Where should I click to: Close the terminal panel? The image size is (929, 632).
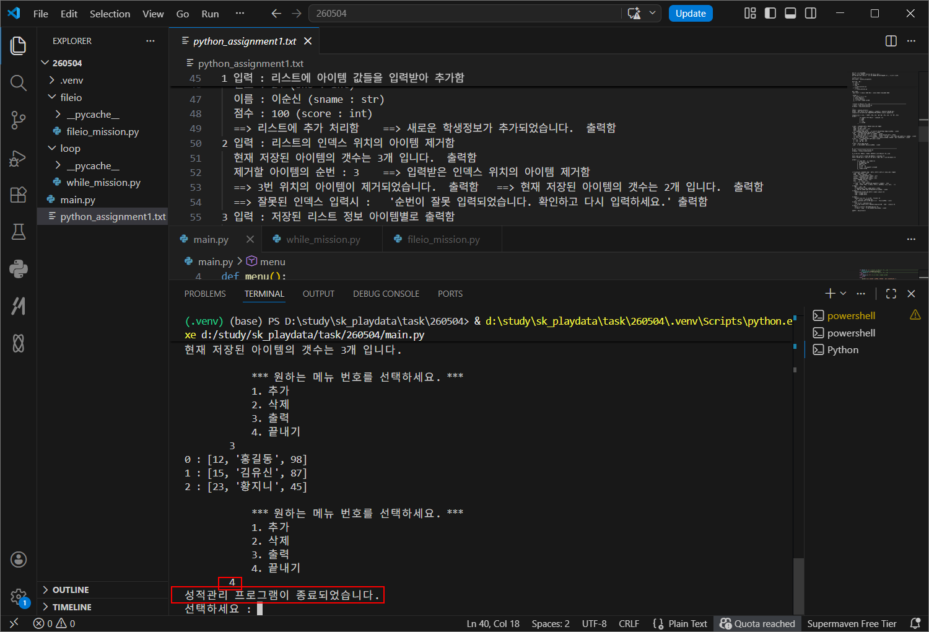pyautogui.click(x=911, y=294)
